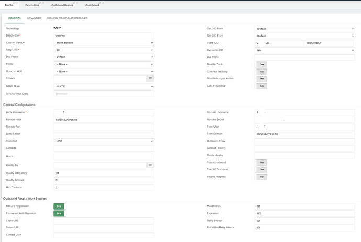Viewport: 361px width, 242px height.
Task: Click the Client URI field
Action: (104, 221)
